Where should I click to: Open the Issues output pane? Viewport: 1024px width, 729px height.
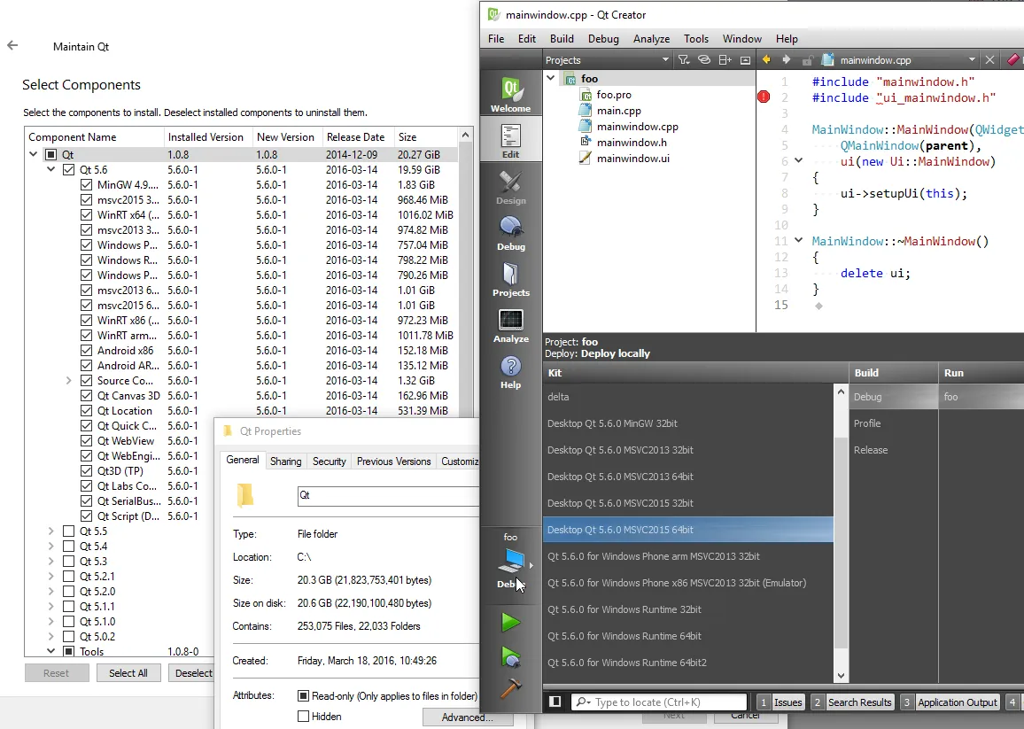click(x=781, y=702)
